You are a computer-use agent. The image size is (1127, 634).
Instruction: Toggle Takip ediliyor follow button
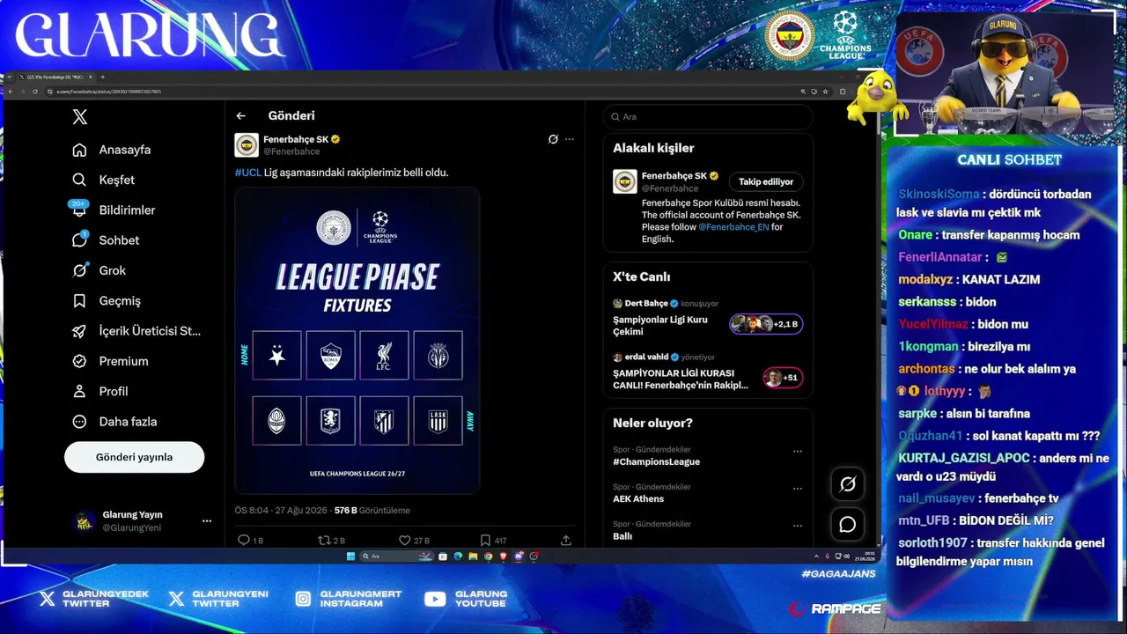click(766, 181)
